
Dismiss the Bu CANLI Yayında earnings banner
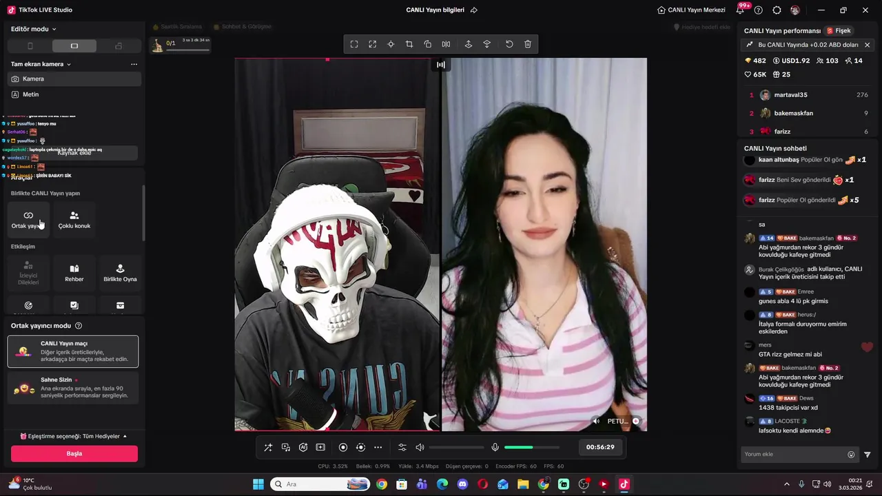point(867,45)
